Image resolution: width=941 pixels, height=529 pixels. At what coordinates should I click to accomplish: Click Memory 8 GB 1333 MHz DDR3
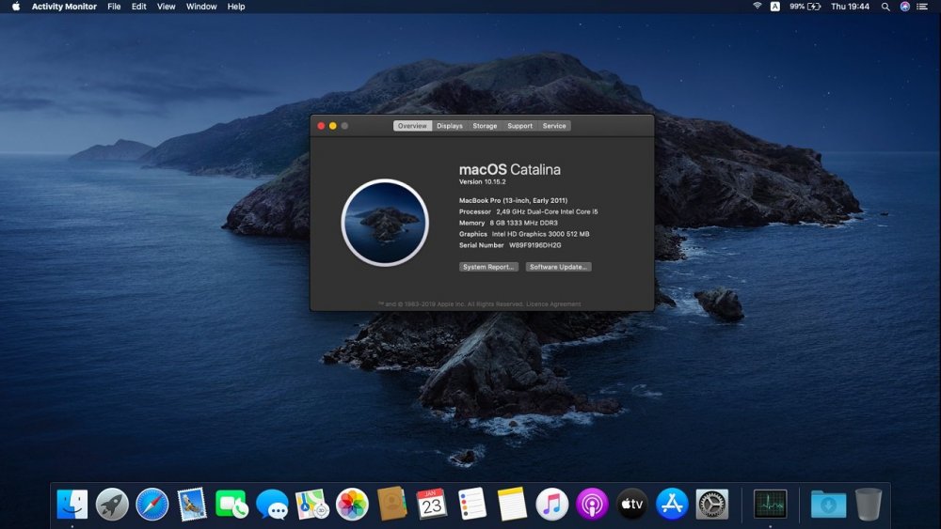click(x=508, y=223)
